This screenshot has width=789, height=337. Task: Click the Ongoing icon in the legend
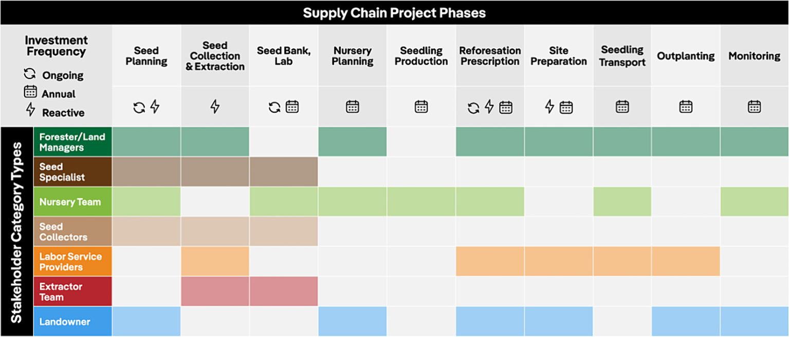coord(30,74)
